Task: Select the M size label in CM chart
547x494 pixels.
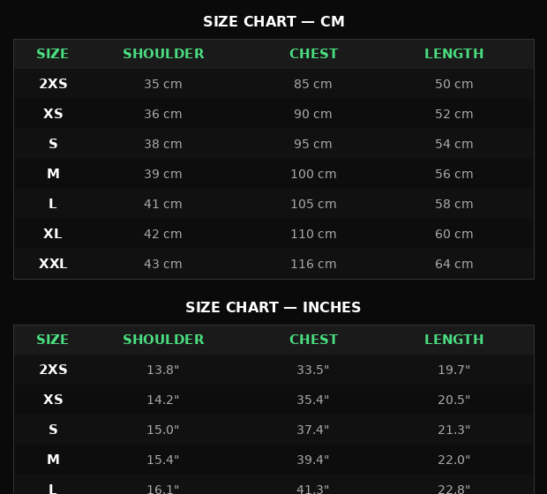Action: [53, 174]
